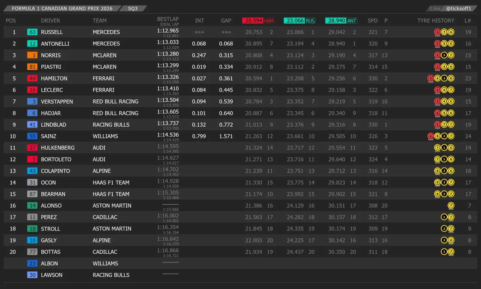481x289 pixels.
Task: Click Perez's number 11 badge
Action: [32, 217]
